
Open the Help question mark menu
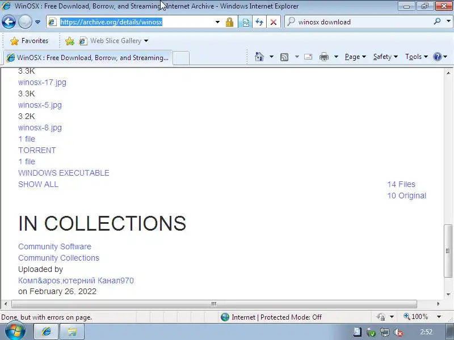coord(440,57)
